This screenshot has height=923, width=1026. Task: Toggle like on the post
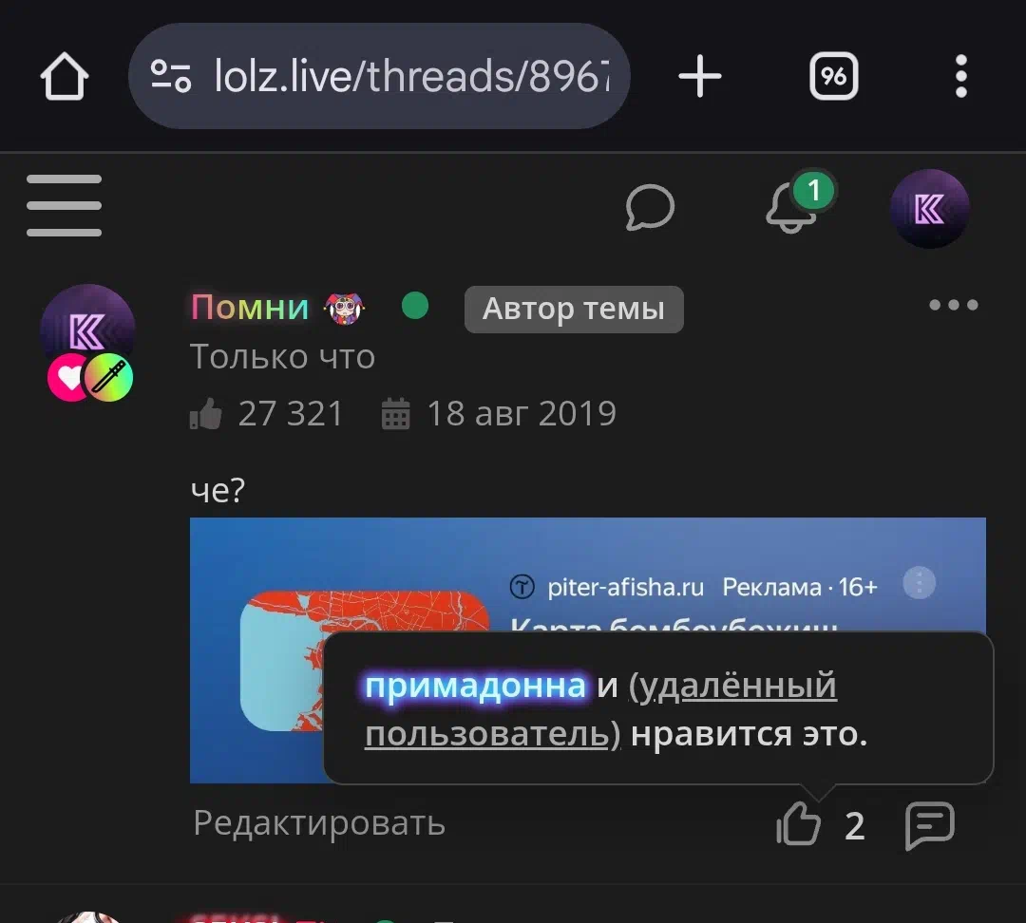[x=798, y=823]
